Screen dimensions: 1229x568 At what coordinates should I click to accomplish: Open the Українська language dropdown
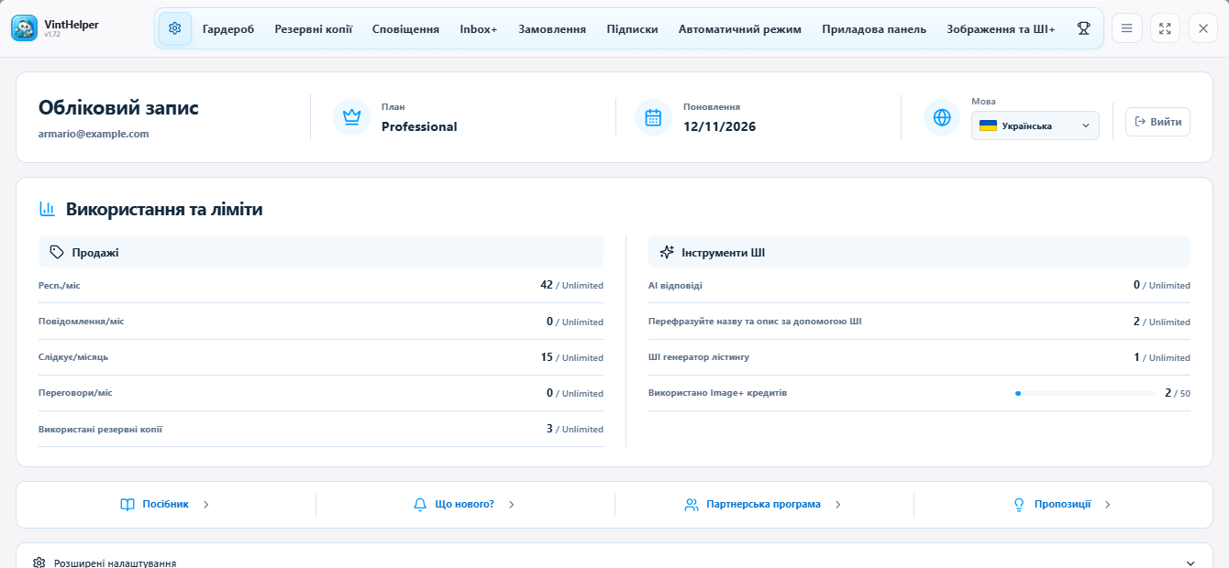click(x=1035, y=126)
